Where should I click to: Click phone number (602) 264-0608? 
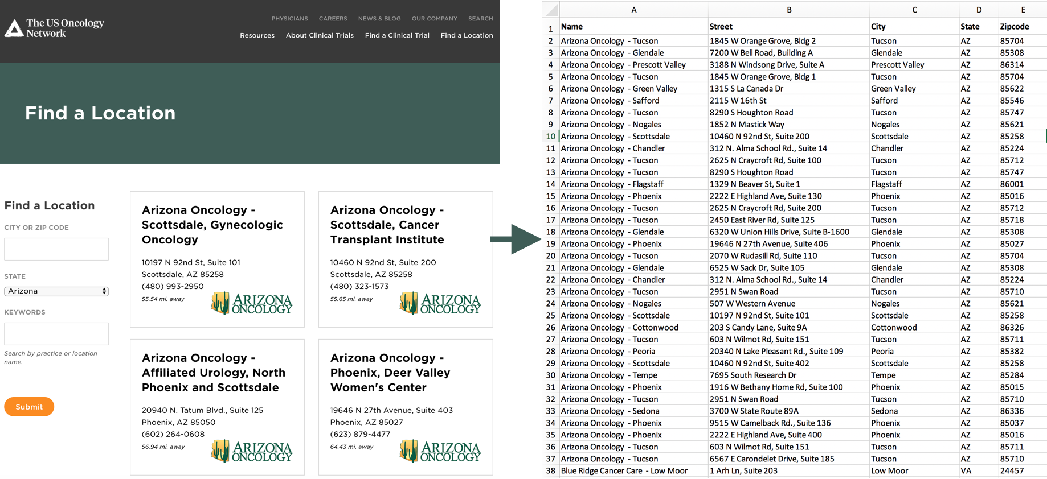pyautogui.click(x=173, y=434)
